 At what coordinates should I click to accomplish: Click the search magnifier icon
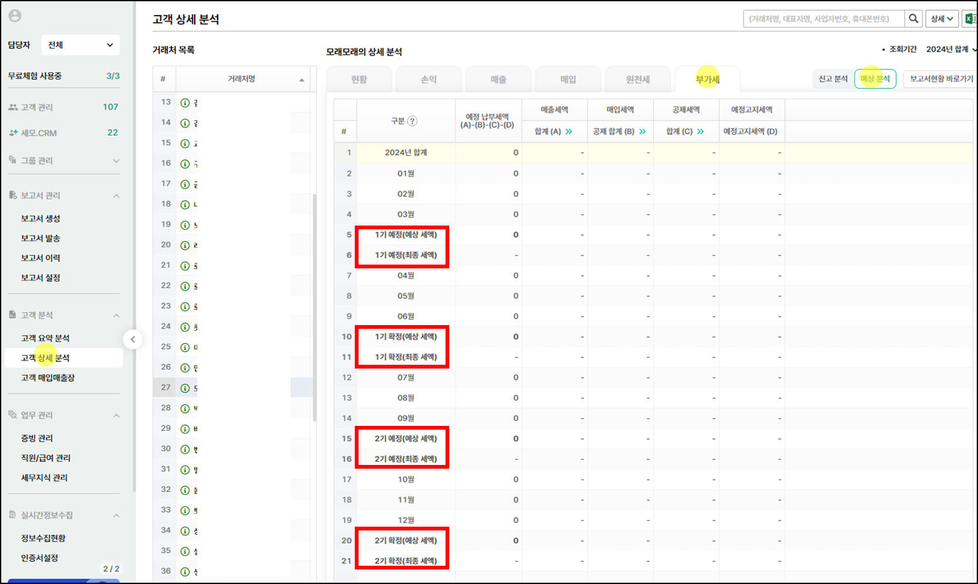[914, 19]
